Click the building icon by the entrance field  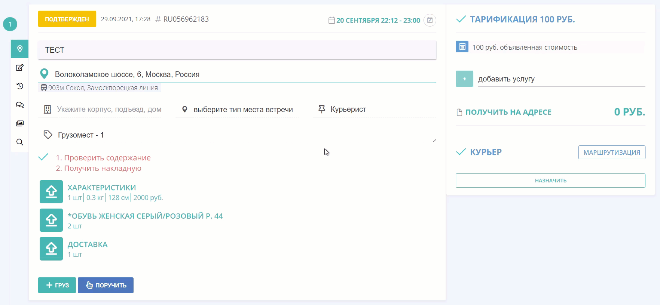point(48,110)
